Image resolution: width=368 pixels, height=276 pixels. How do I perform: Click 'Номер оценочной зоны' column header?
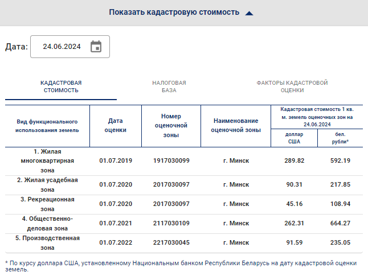tap(171, 125)
